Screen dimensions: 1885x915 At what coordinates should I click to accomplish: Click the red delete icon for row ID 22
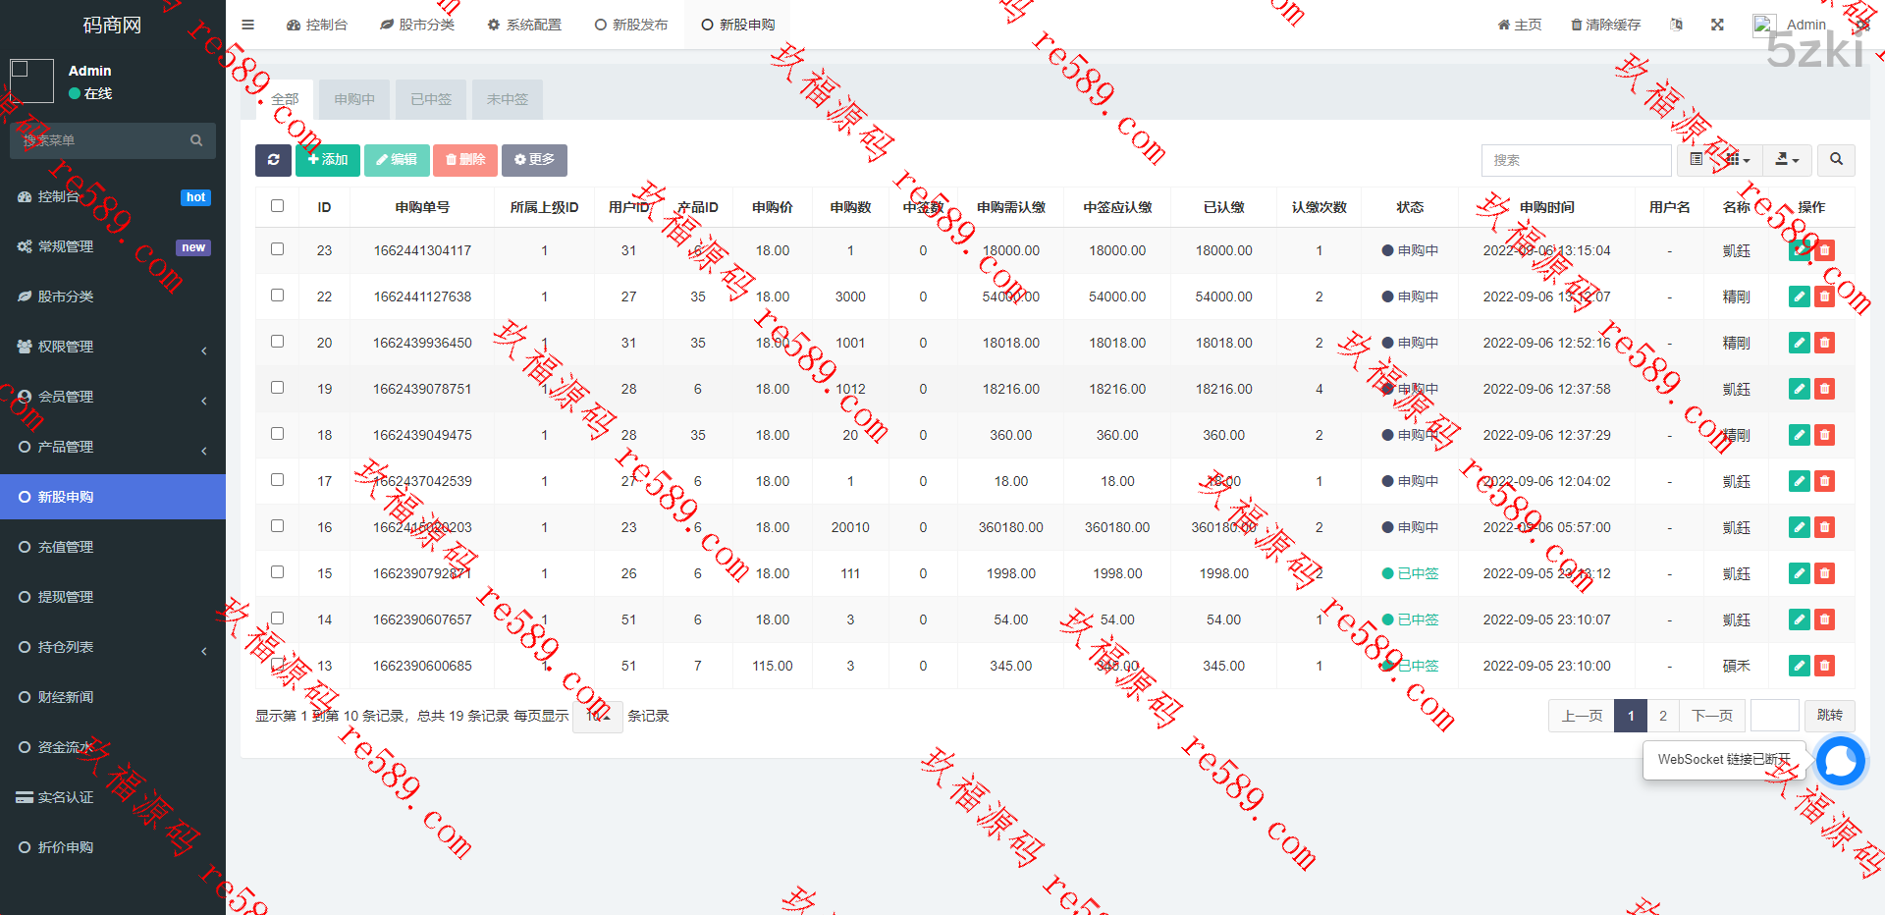[1824, 296]
